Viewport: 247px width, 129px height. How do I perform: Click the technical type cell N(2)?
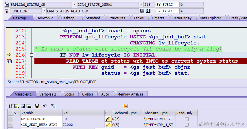pyautogui.click(x=128, y=119)
